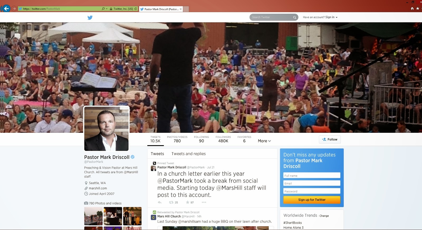Screen dimensions: 422x230
Task: Open the Favorites 6 tab
Action: point(244,139)
